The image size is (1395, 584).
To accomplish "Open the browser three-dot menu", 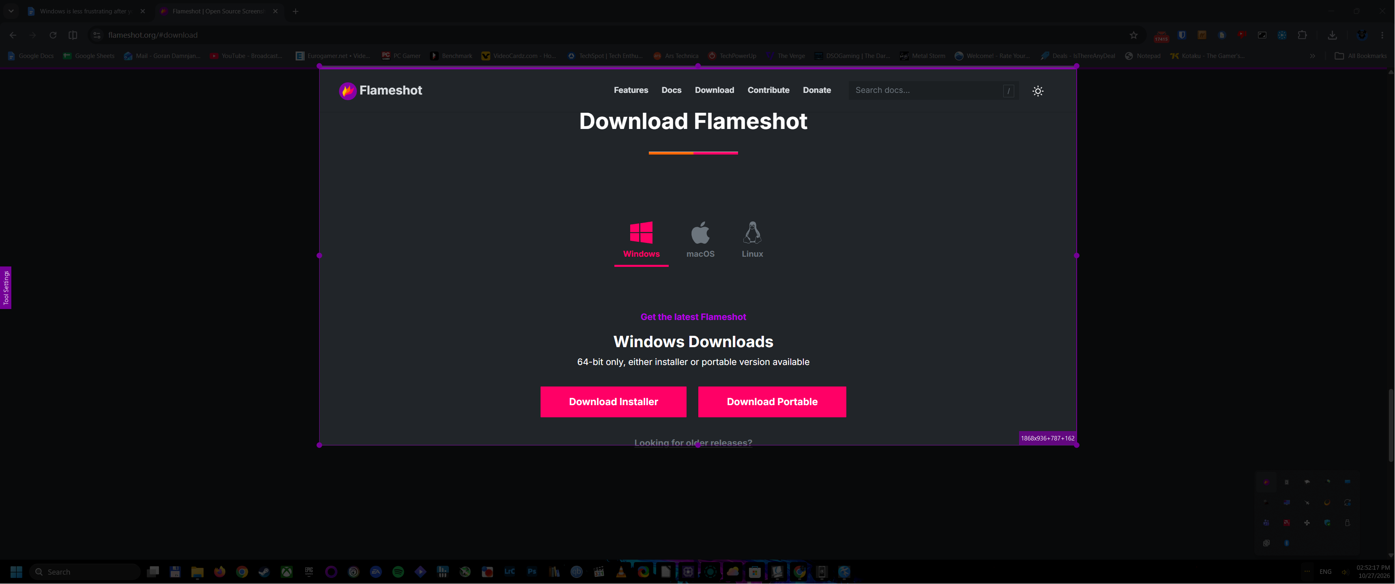I will 1382,35.
